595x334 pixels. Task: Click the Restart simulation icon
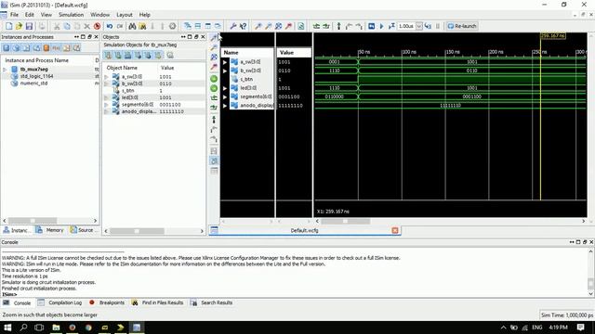(x=372, y=26)
